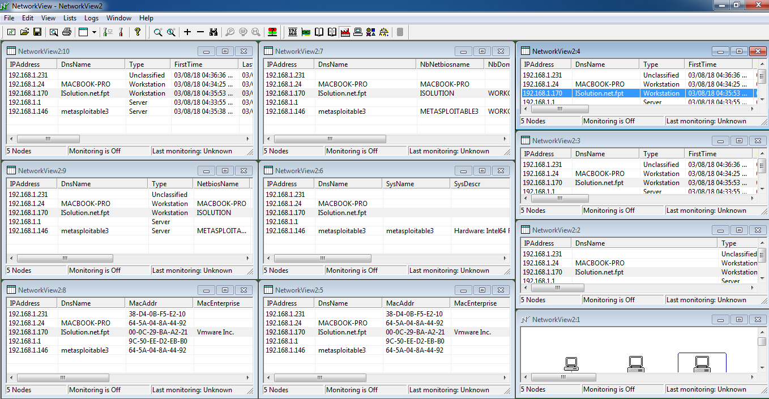Viewport: 769px width, 399px height.
Task: Open context help with the question mark tool
Action: coord(137,32)
